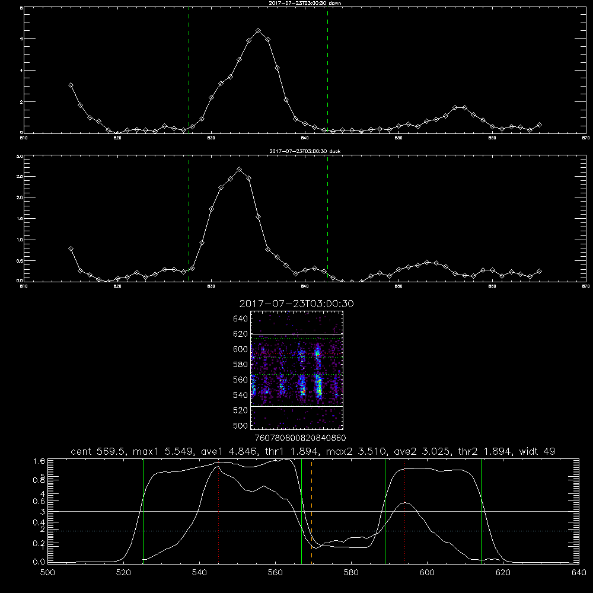Image resolution: width=593 pixels, height=593 pixels.
Task: Click the left green dashed line in dawn plot
Action: 189,70
